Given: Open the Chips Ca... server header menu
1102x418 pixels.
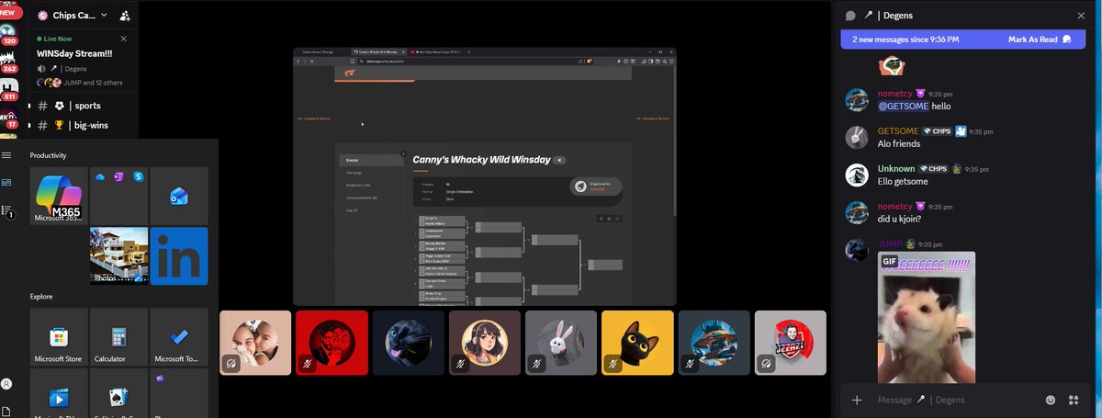Looking at the screenshot, I should coord(72,16).
